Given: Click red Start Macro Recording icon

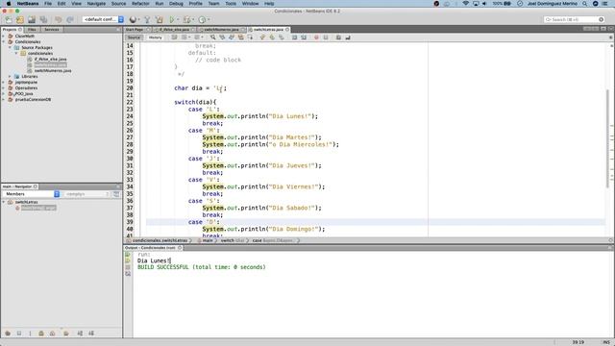Looking at the screenshot, I should tap(316, 37).
